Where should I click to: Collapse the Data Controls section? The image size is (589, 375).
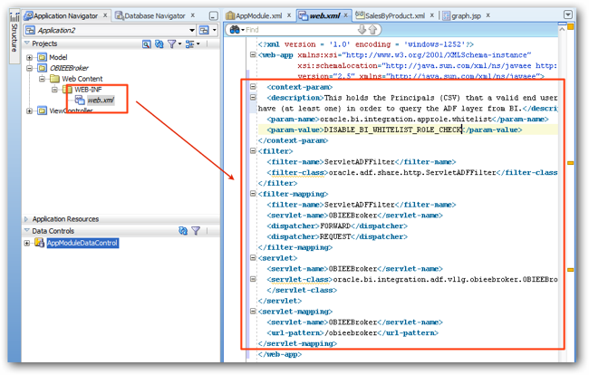click(26, 230)
